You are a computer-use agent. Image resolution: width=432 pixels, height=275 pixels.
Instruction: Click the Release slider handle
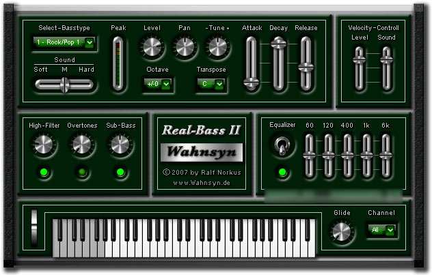[x=306, y=68]
